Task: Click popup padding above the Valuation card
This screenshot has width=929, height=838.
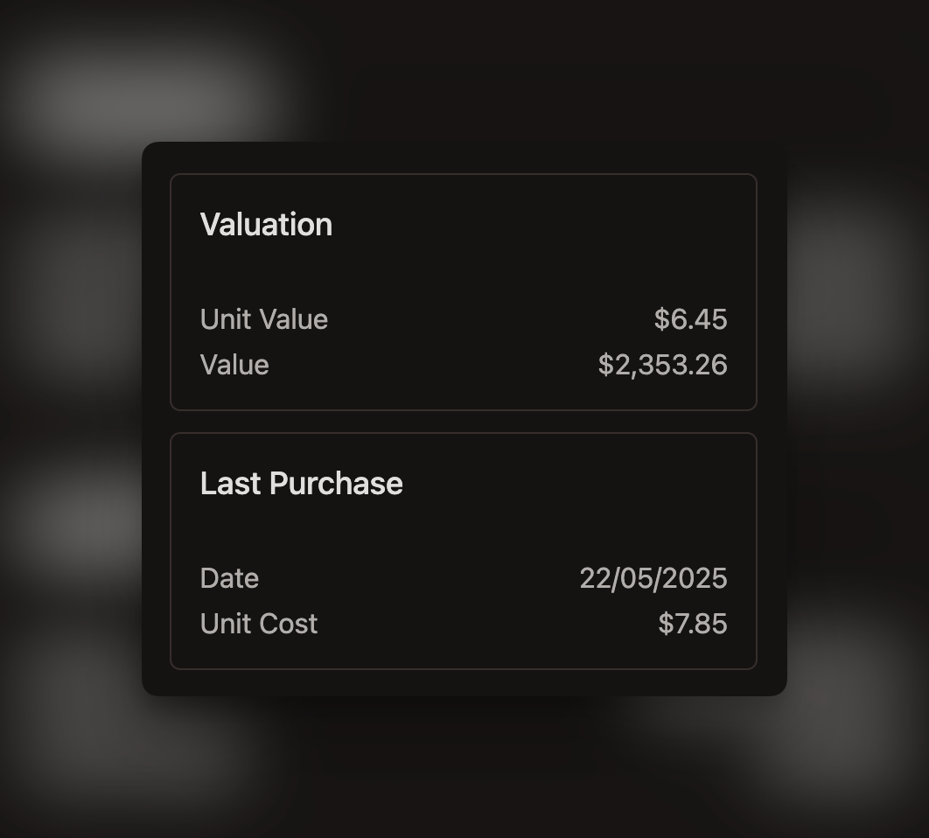Action: [464, 158]
